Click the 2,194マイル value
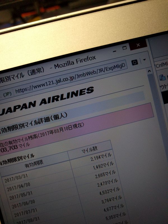The image size is (168, 224). click(101, 157)
